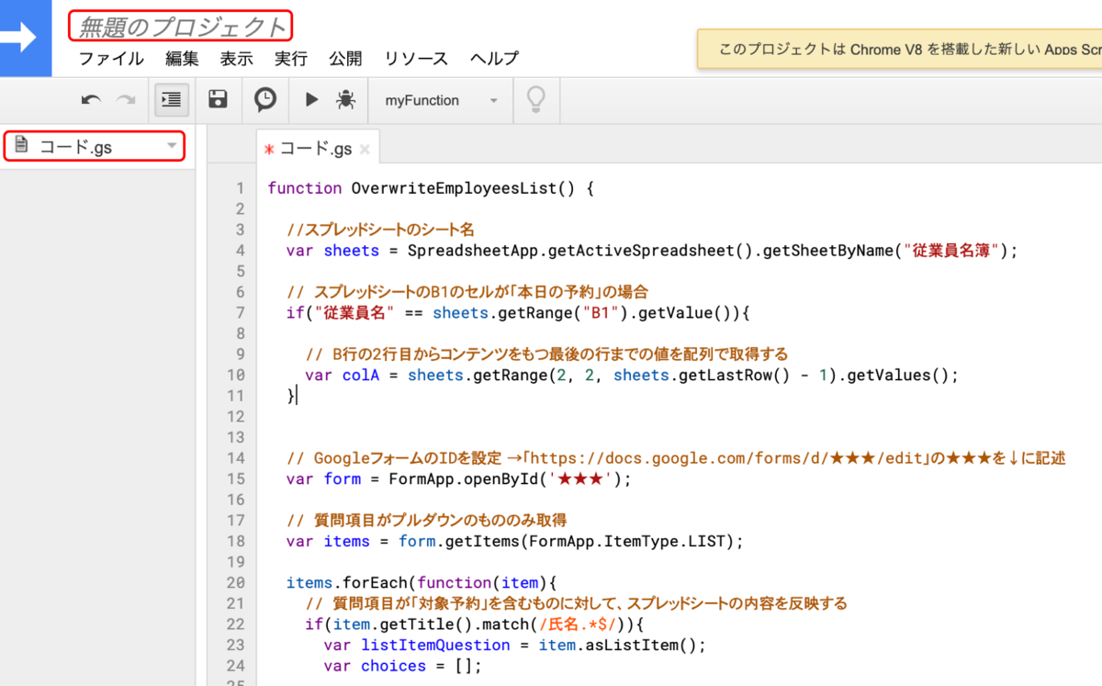
Task: Open the リソース menu
Action: [416, 59]
